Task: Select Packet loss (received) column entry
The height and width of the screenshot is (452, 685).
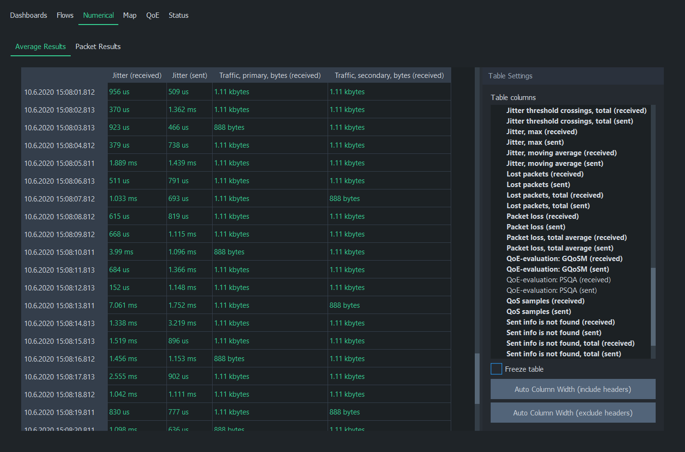Action: [543, 216]
